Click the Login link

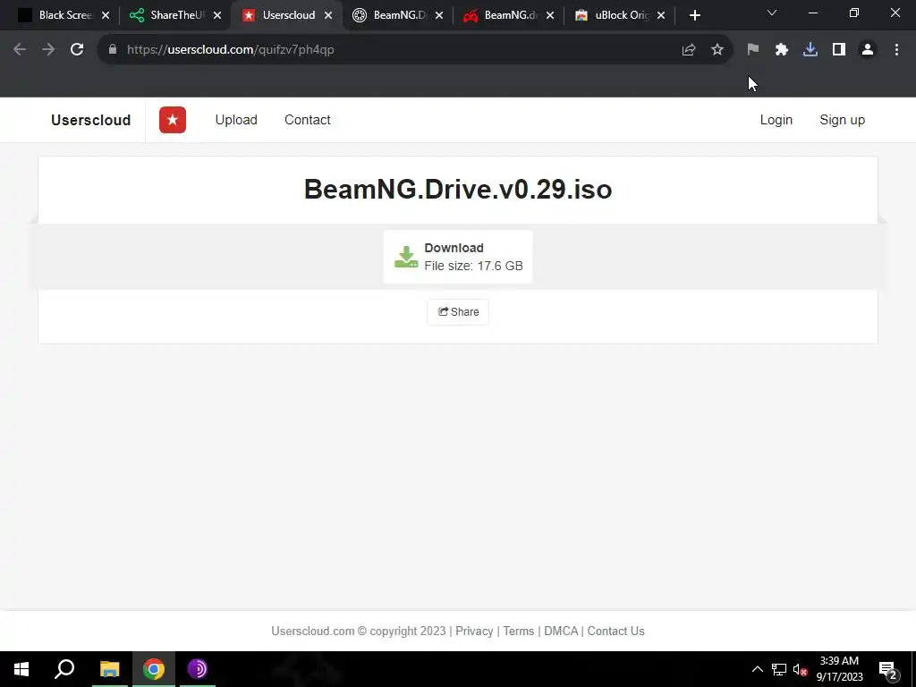[776, 120]
